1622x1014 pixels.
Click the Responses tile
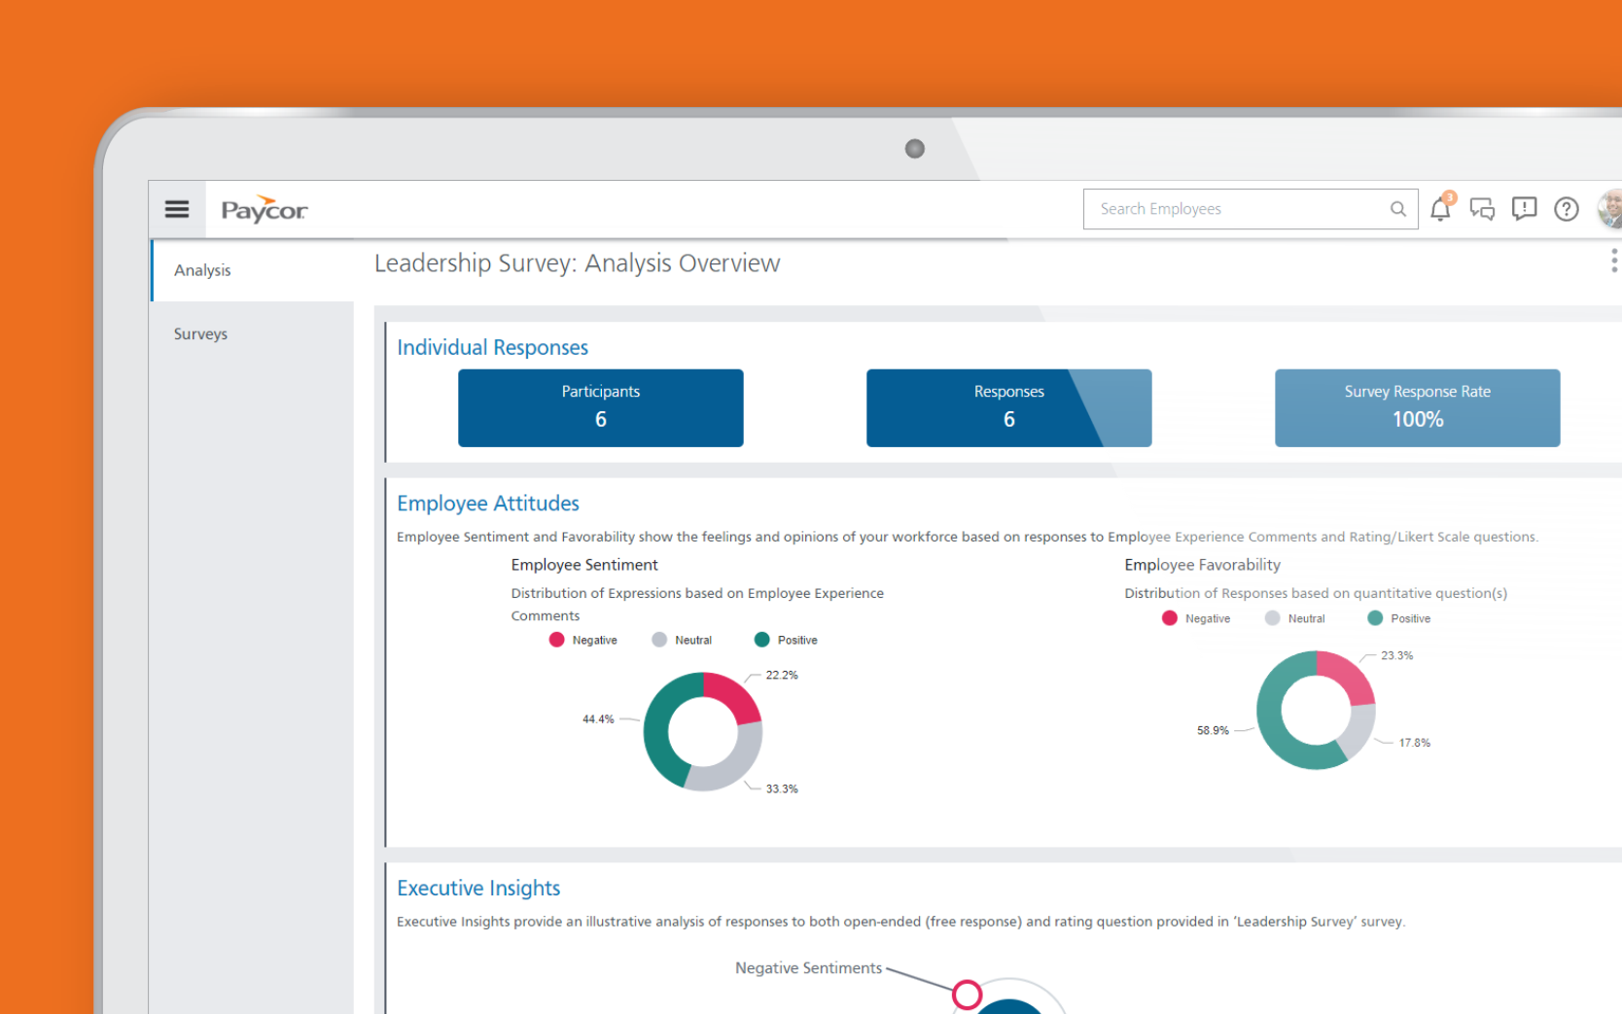point(1009,408)
